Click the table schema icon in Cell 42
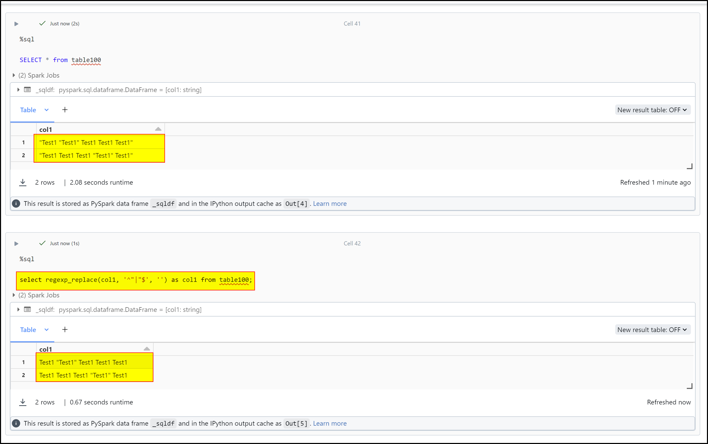Screen dimensions: 708x444 27,310
